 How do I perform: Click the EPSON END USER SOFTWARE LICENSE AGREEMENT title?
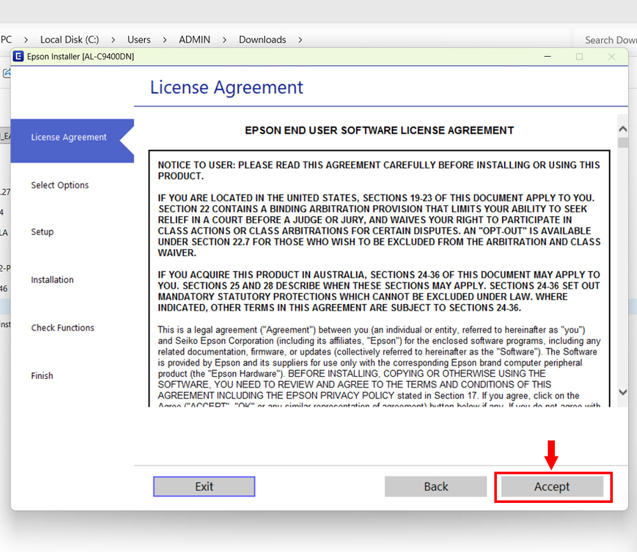pyautogui.click(x=380, y=131)
